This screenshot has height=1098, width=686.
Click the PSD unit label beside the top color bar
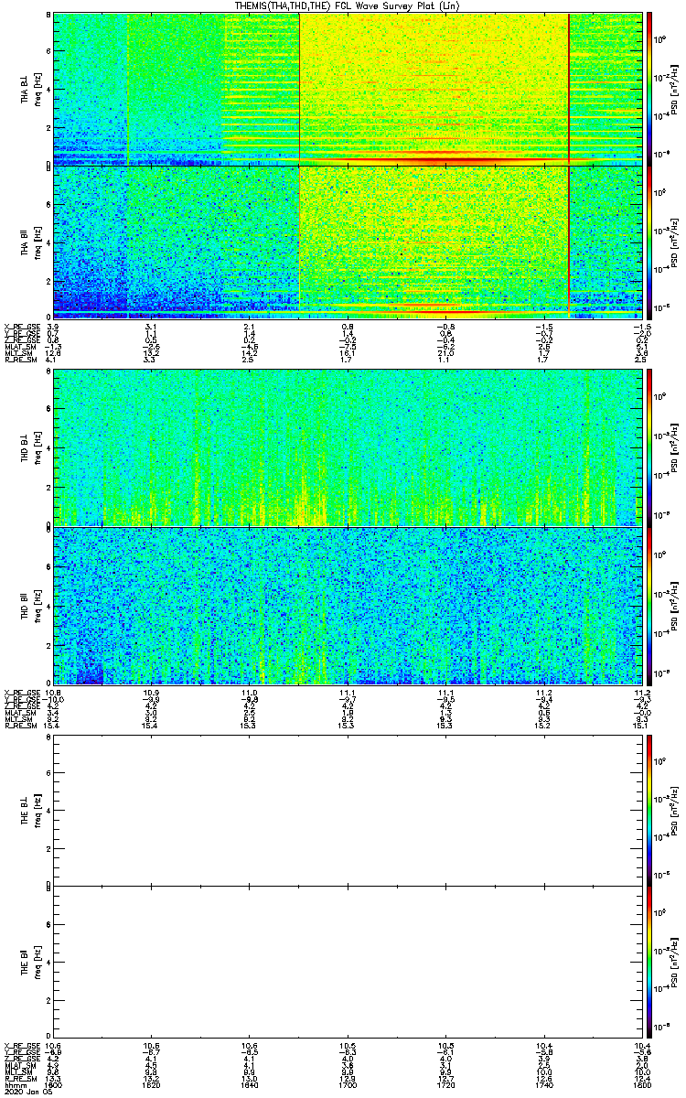[x=674, y=89]
